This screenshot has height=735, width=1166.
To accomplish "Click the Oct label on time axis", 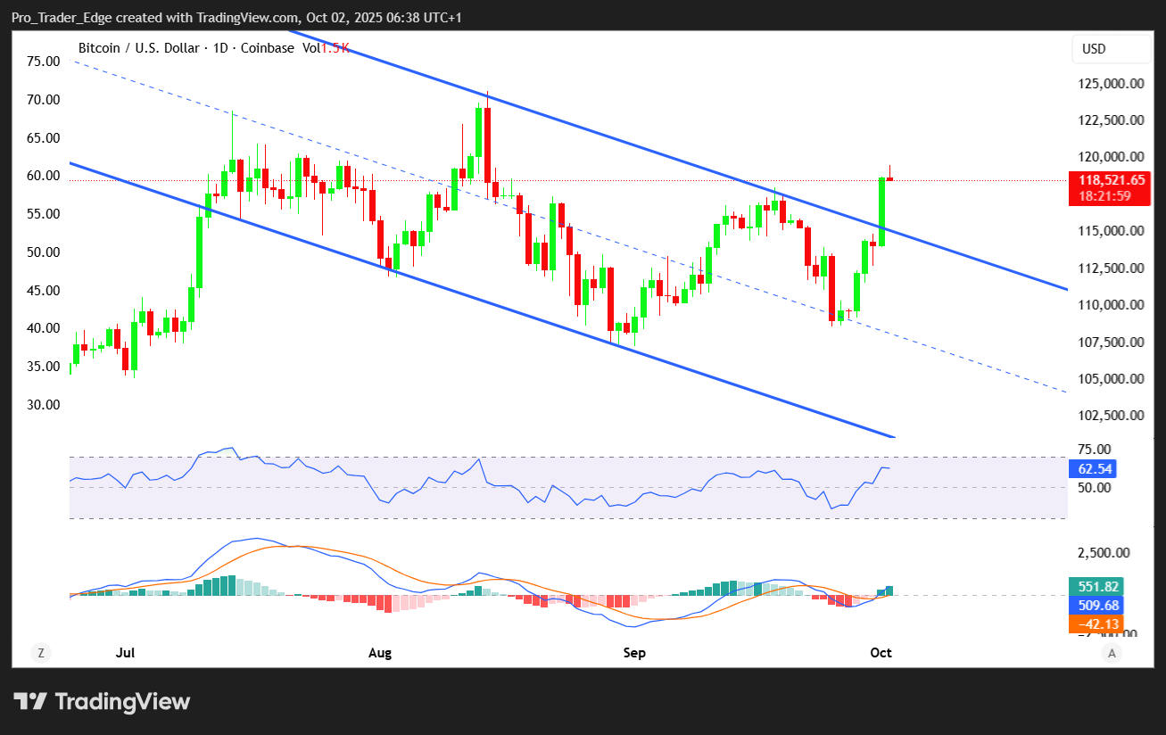I will pyautogui.click(x=881, y=653).
